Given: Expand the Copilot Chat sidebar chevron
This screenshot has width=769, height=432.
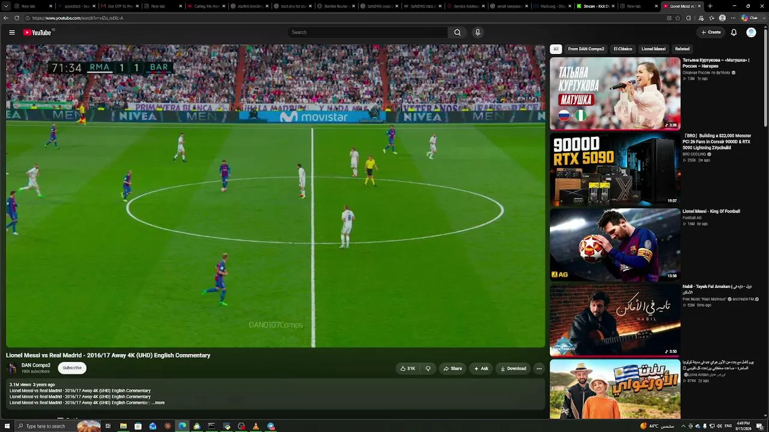Looking at the screenshot, I should pyautogui.click(x=763, y=18).
